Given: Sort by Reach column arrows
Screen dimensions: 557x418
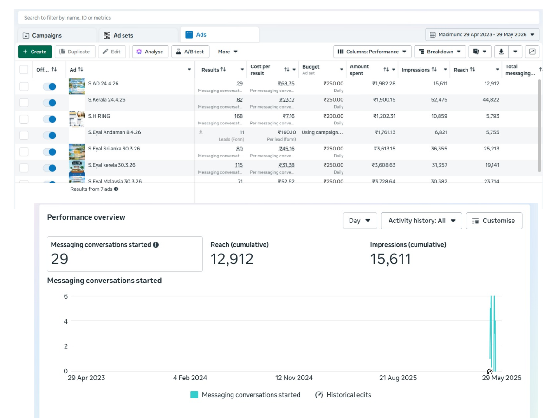Looking at the screenshot, I should click(473, 70).
